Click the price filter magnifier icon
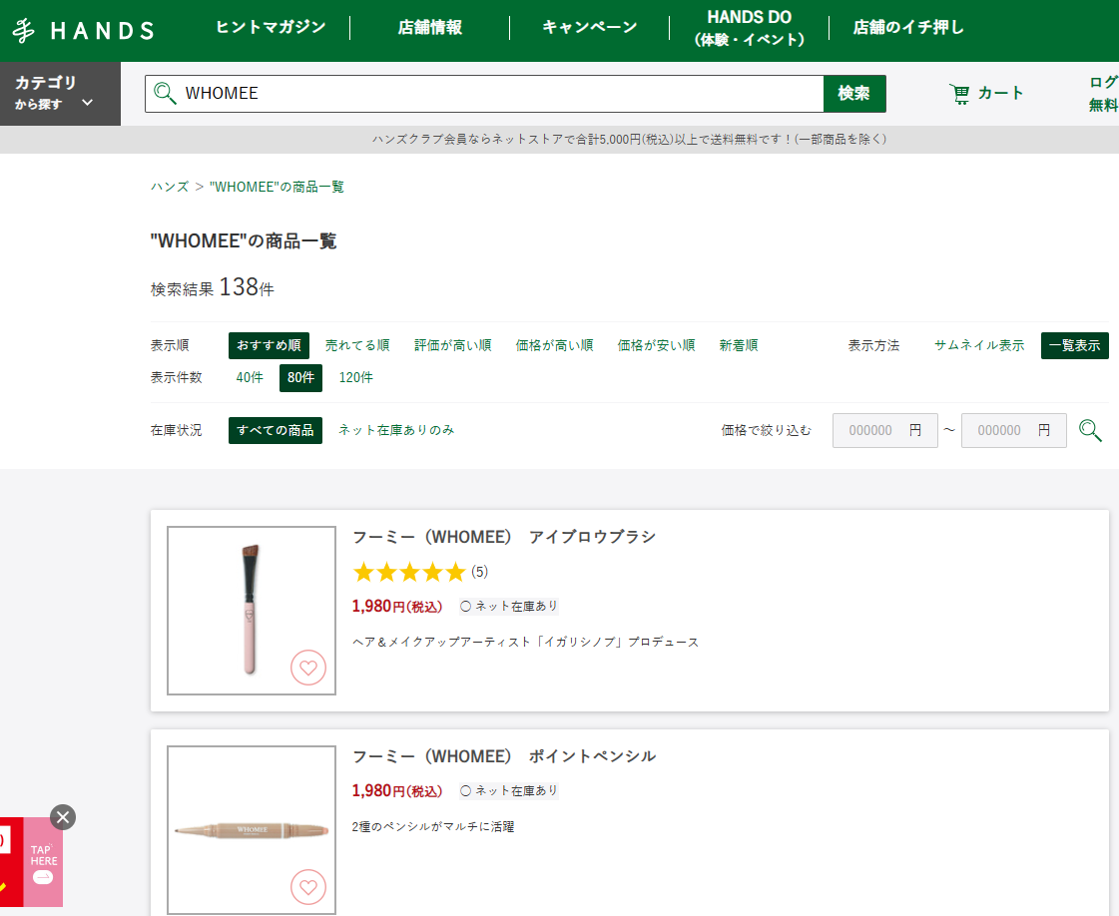 [x=1090, y=430]
